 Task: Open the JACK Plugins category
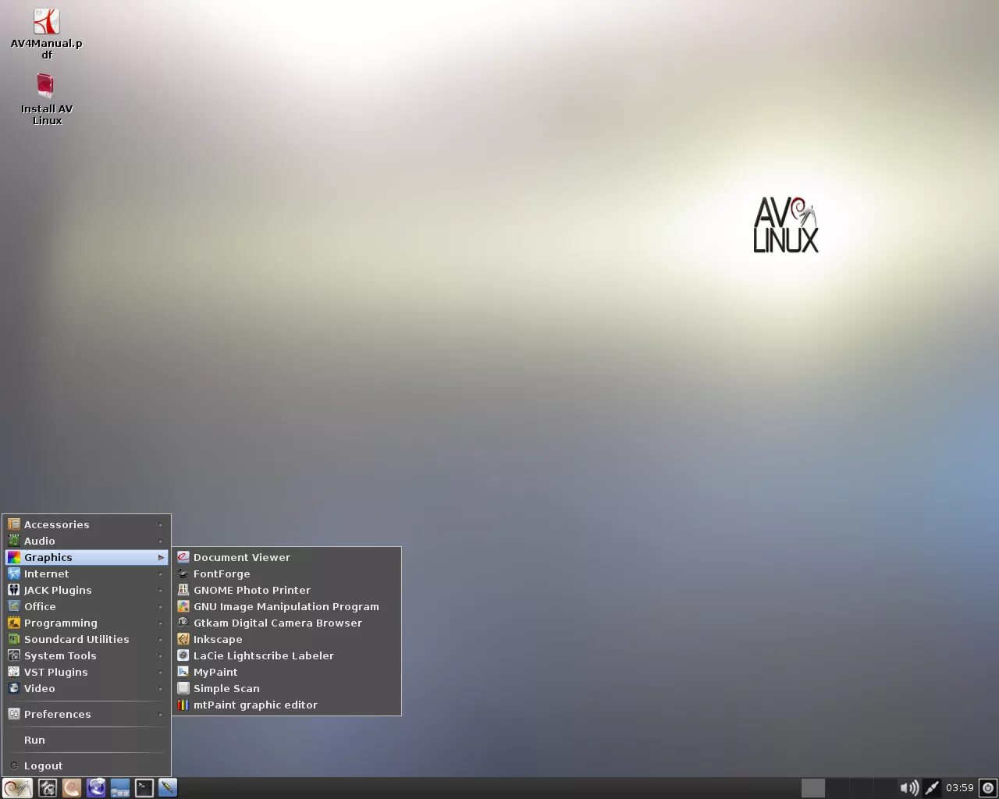click(87, 590)
